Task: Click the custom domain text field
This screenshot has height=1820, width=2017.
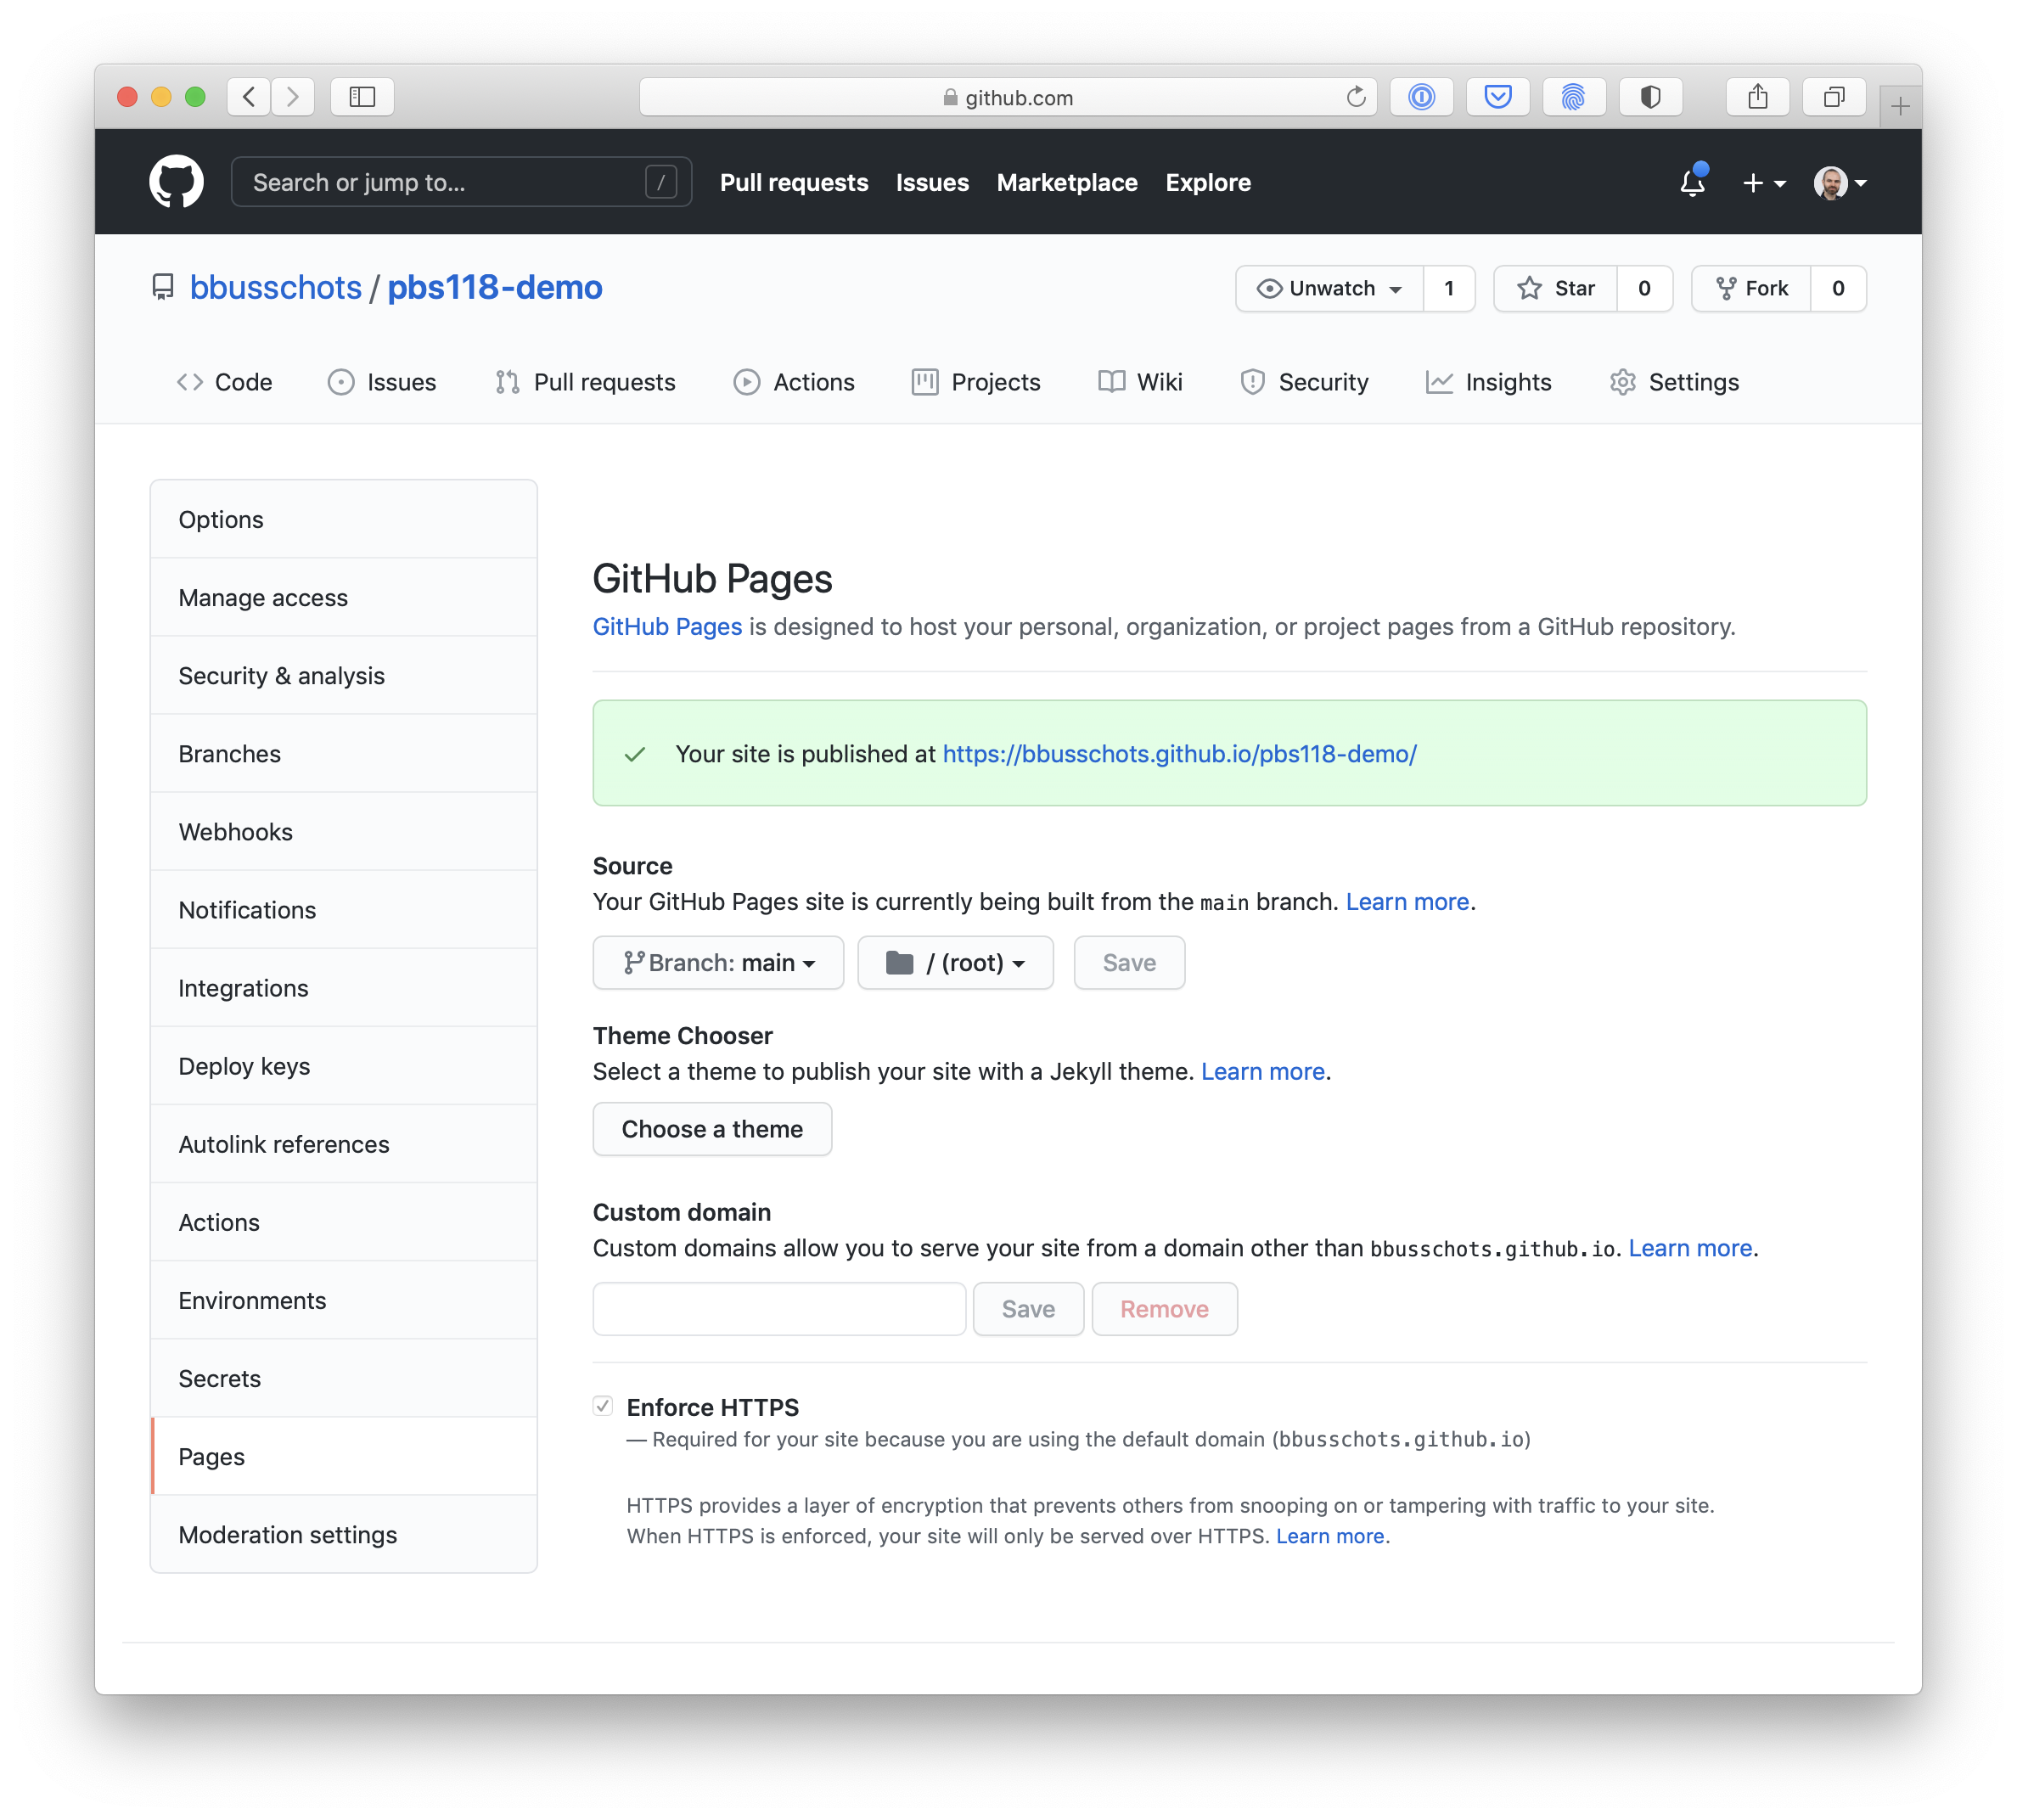Action: coord(779,1309)
